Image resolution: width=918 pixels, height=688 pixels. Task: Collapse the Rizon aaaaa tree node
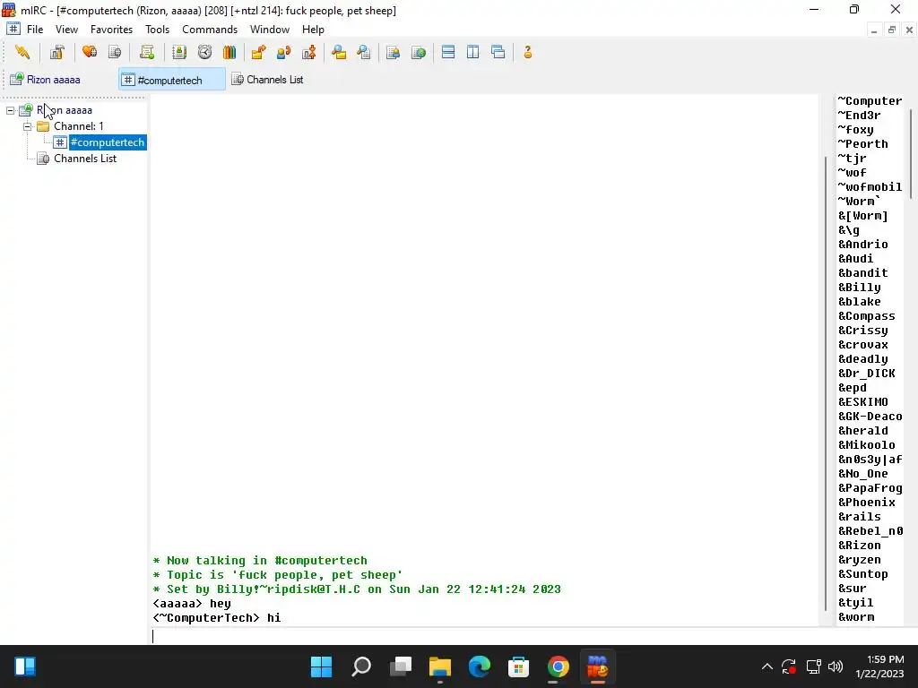click(x=11, y=110)
